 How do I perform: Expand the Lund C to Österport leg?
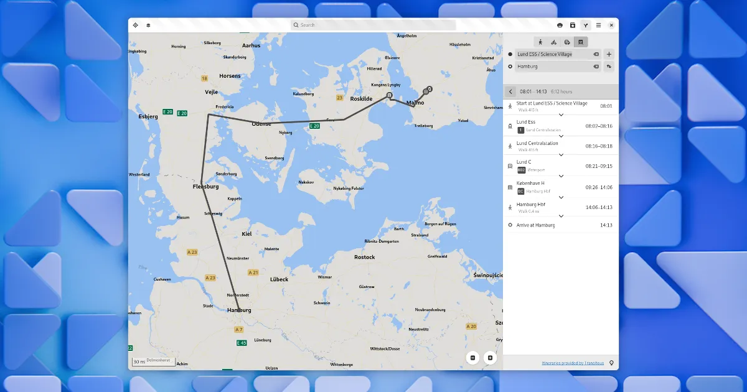(561, 176)
